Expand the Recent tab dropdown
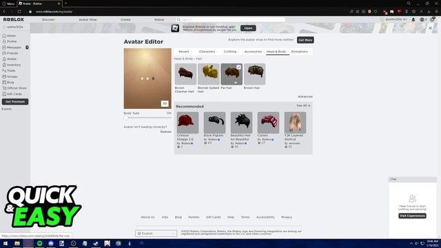 (185, 52)
